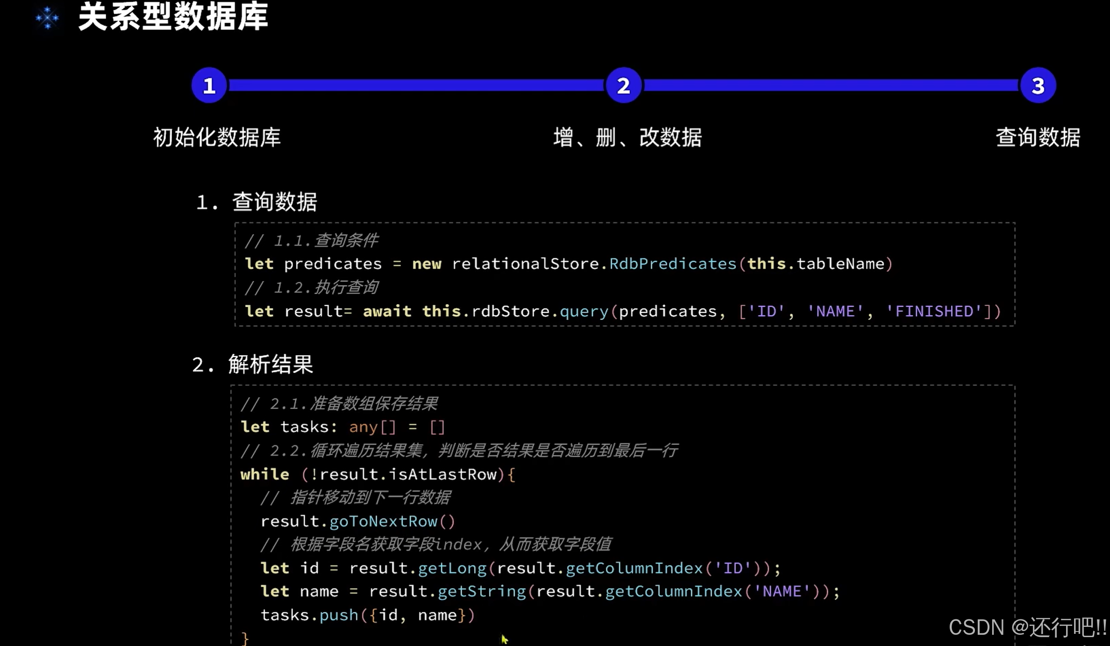Click the goToNextRow() method call
Viewport: 1110px width, 646px height.
[x=392, y=521]
